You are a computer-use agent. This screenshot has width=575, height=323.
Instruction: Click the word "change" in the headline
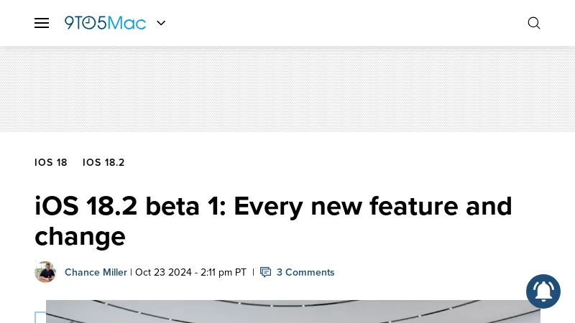80,237
